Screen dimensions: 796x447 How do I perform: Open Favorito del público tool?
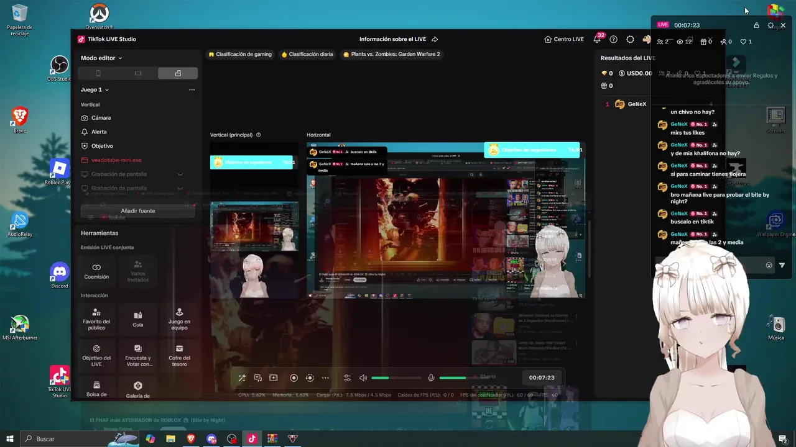96,319
